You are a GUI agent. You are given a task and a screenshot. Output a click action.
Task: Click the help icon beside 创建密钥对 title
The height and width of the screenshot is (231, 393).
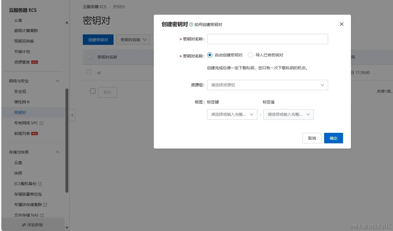pos(191,25)
